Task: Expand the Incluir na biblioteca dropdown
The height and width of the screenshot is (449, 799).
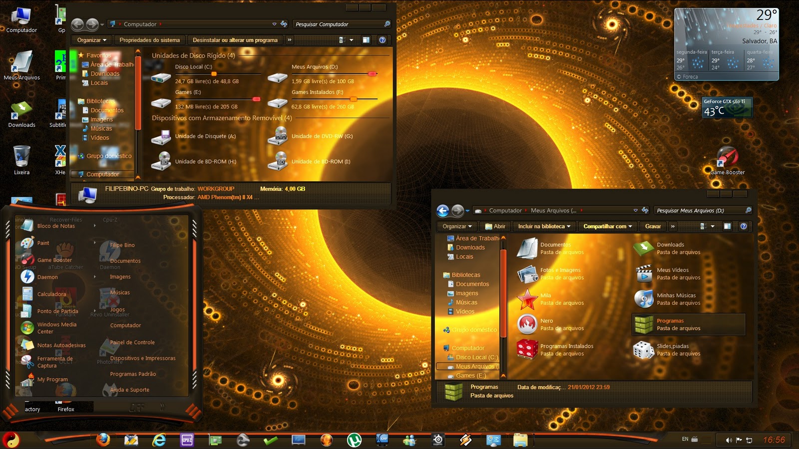Action: 543,226
